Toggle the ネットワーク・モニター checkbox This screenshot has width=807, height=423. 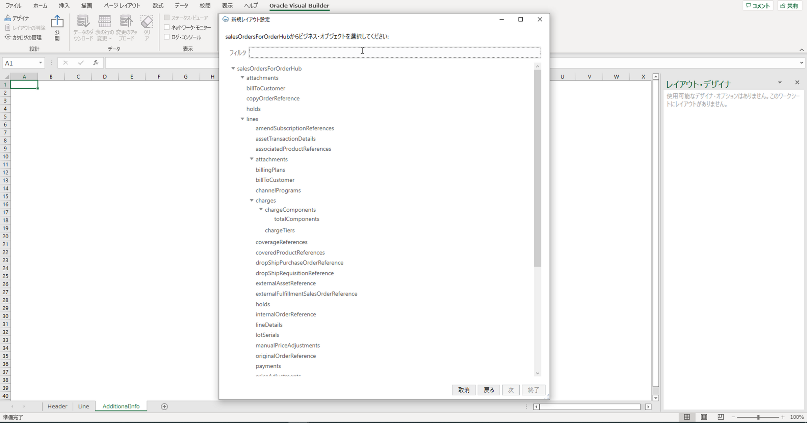[167, 27]
